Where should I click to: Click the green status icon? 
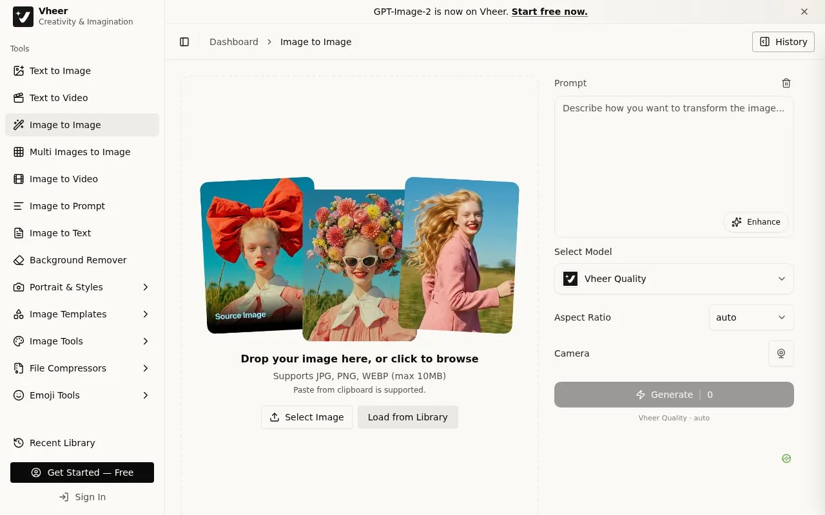(786, 459)
